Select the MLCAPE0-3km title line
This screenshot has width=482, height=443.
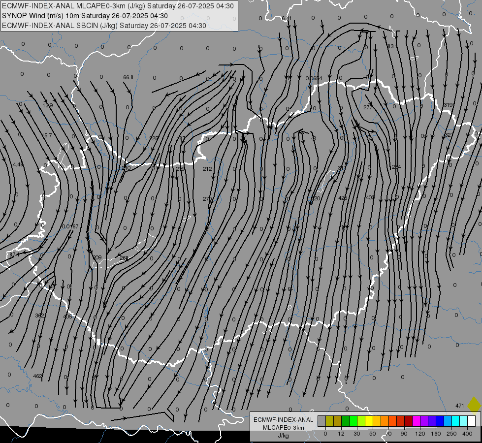(x=118, y=6)
